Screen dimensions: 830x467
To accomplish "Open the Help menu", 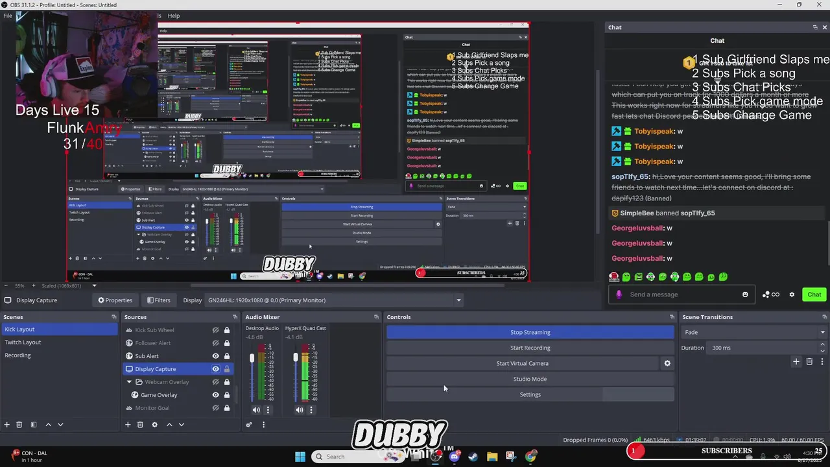I will [x=174, y=16].
